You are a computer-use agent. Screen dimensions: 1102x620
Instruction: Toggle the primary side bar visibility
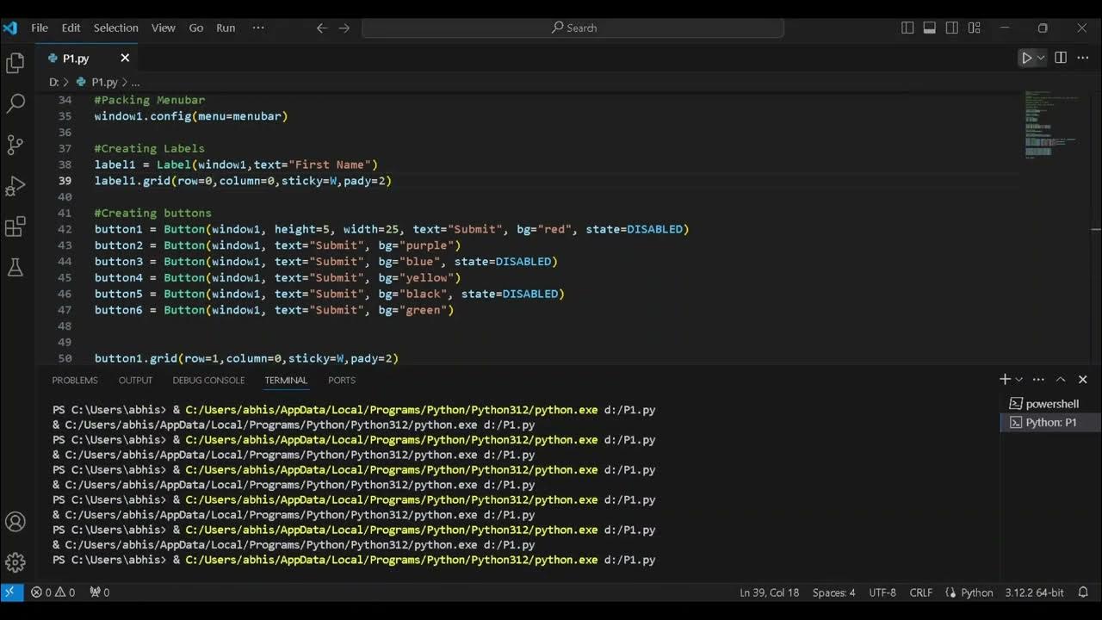(907, 28)
